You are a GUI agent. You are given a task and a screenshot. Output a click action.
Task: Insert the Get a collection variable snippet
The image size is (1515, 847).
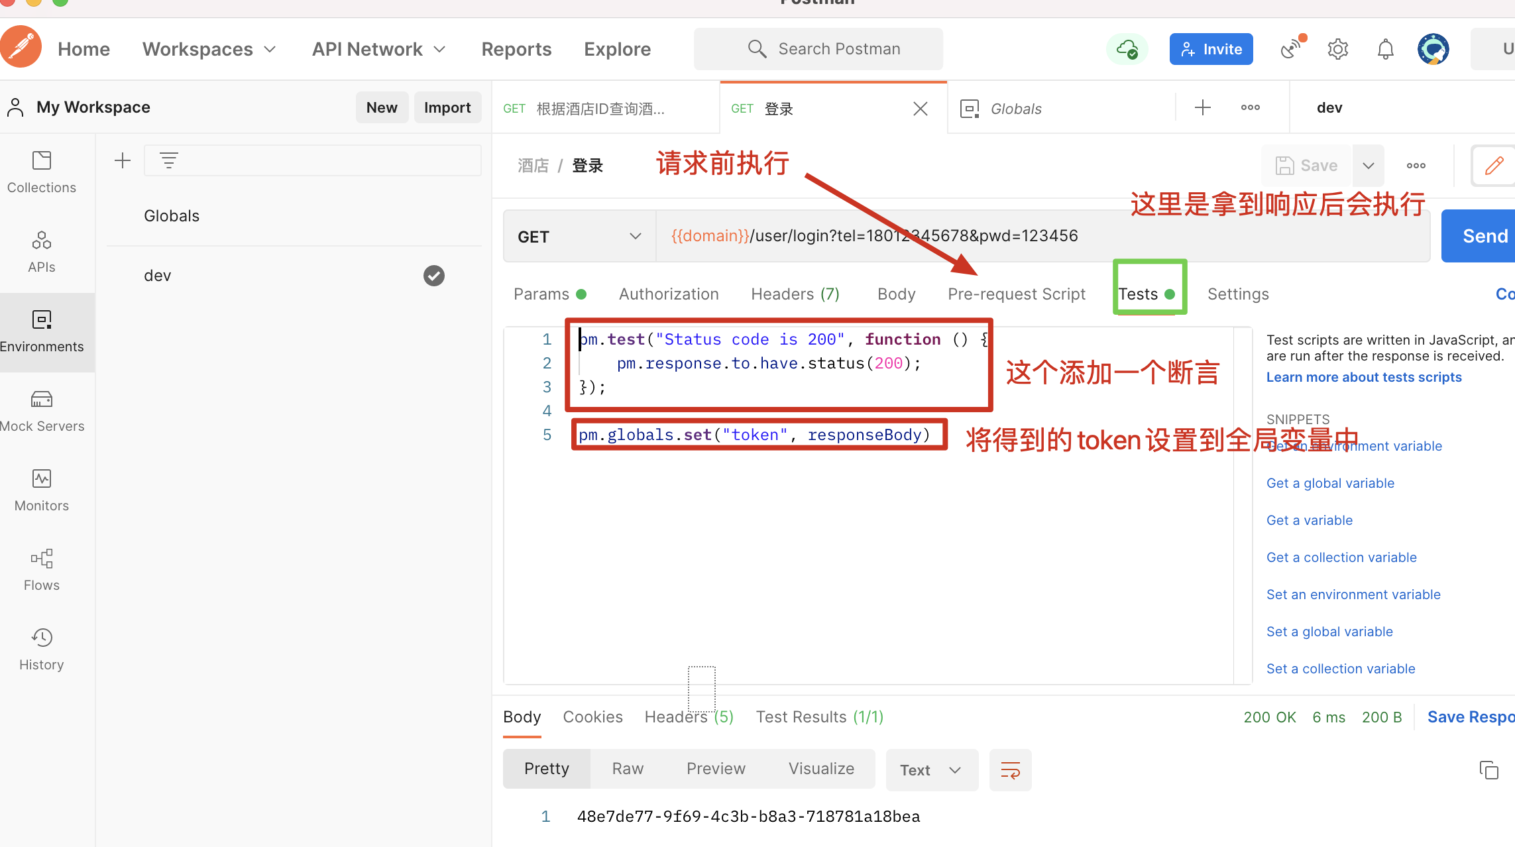click(1341, 557)
